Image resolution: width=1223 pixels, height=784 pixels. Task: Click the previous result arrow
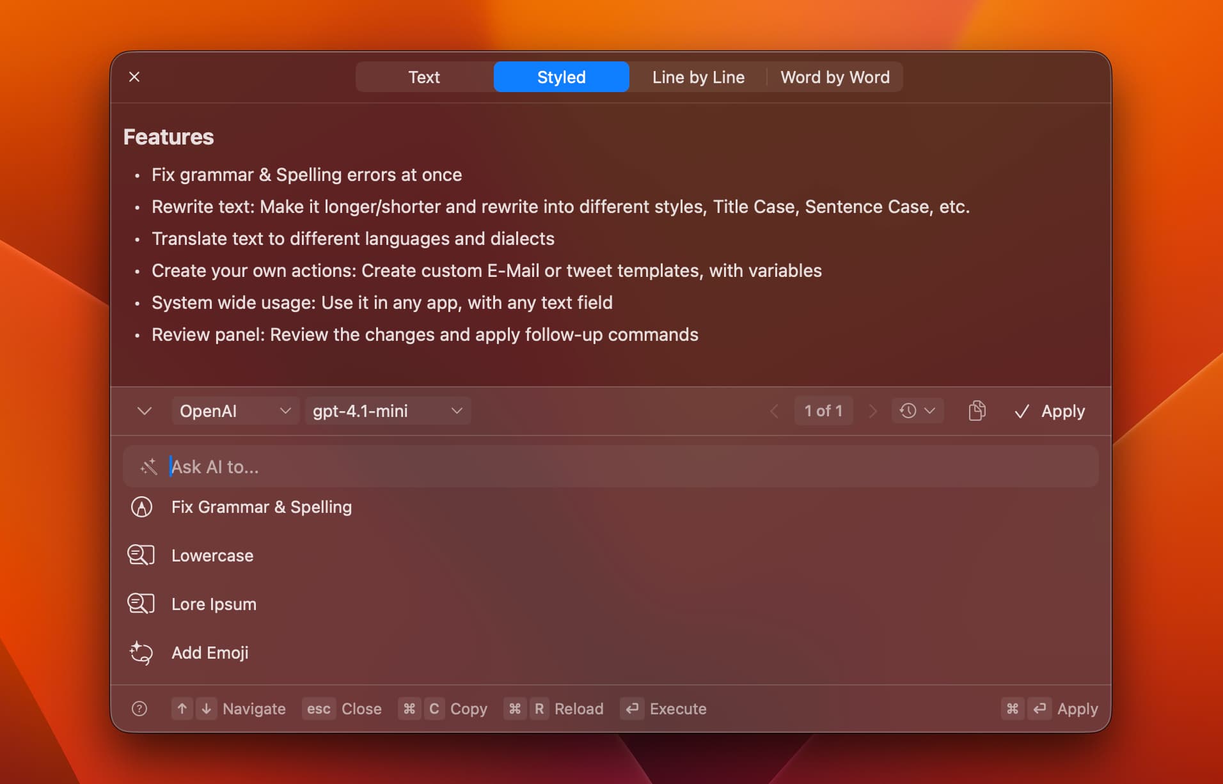click(x=775, y=411)
